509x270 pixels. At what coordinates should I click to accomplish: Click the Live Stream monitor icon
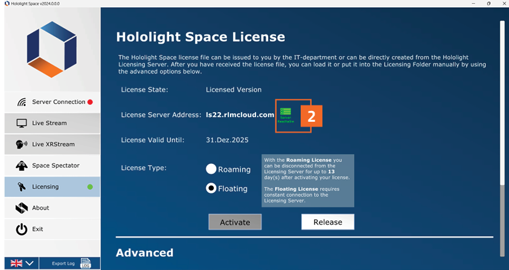pyautogui.click(x=22, y=123)
